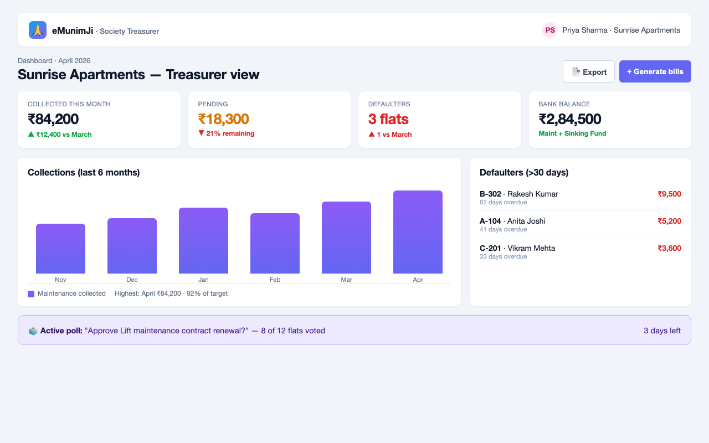Open the Collected This Month card
Image resolution: width=709 pixels, height=443 pixels.
(99, 120)
